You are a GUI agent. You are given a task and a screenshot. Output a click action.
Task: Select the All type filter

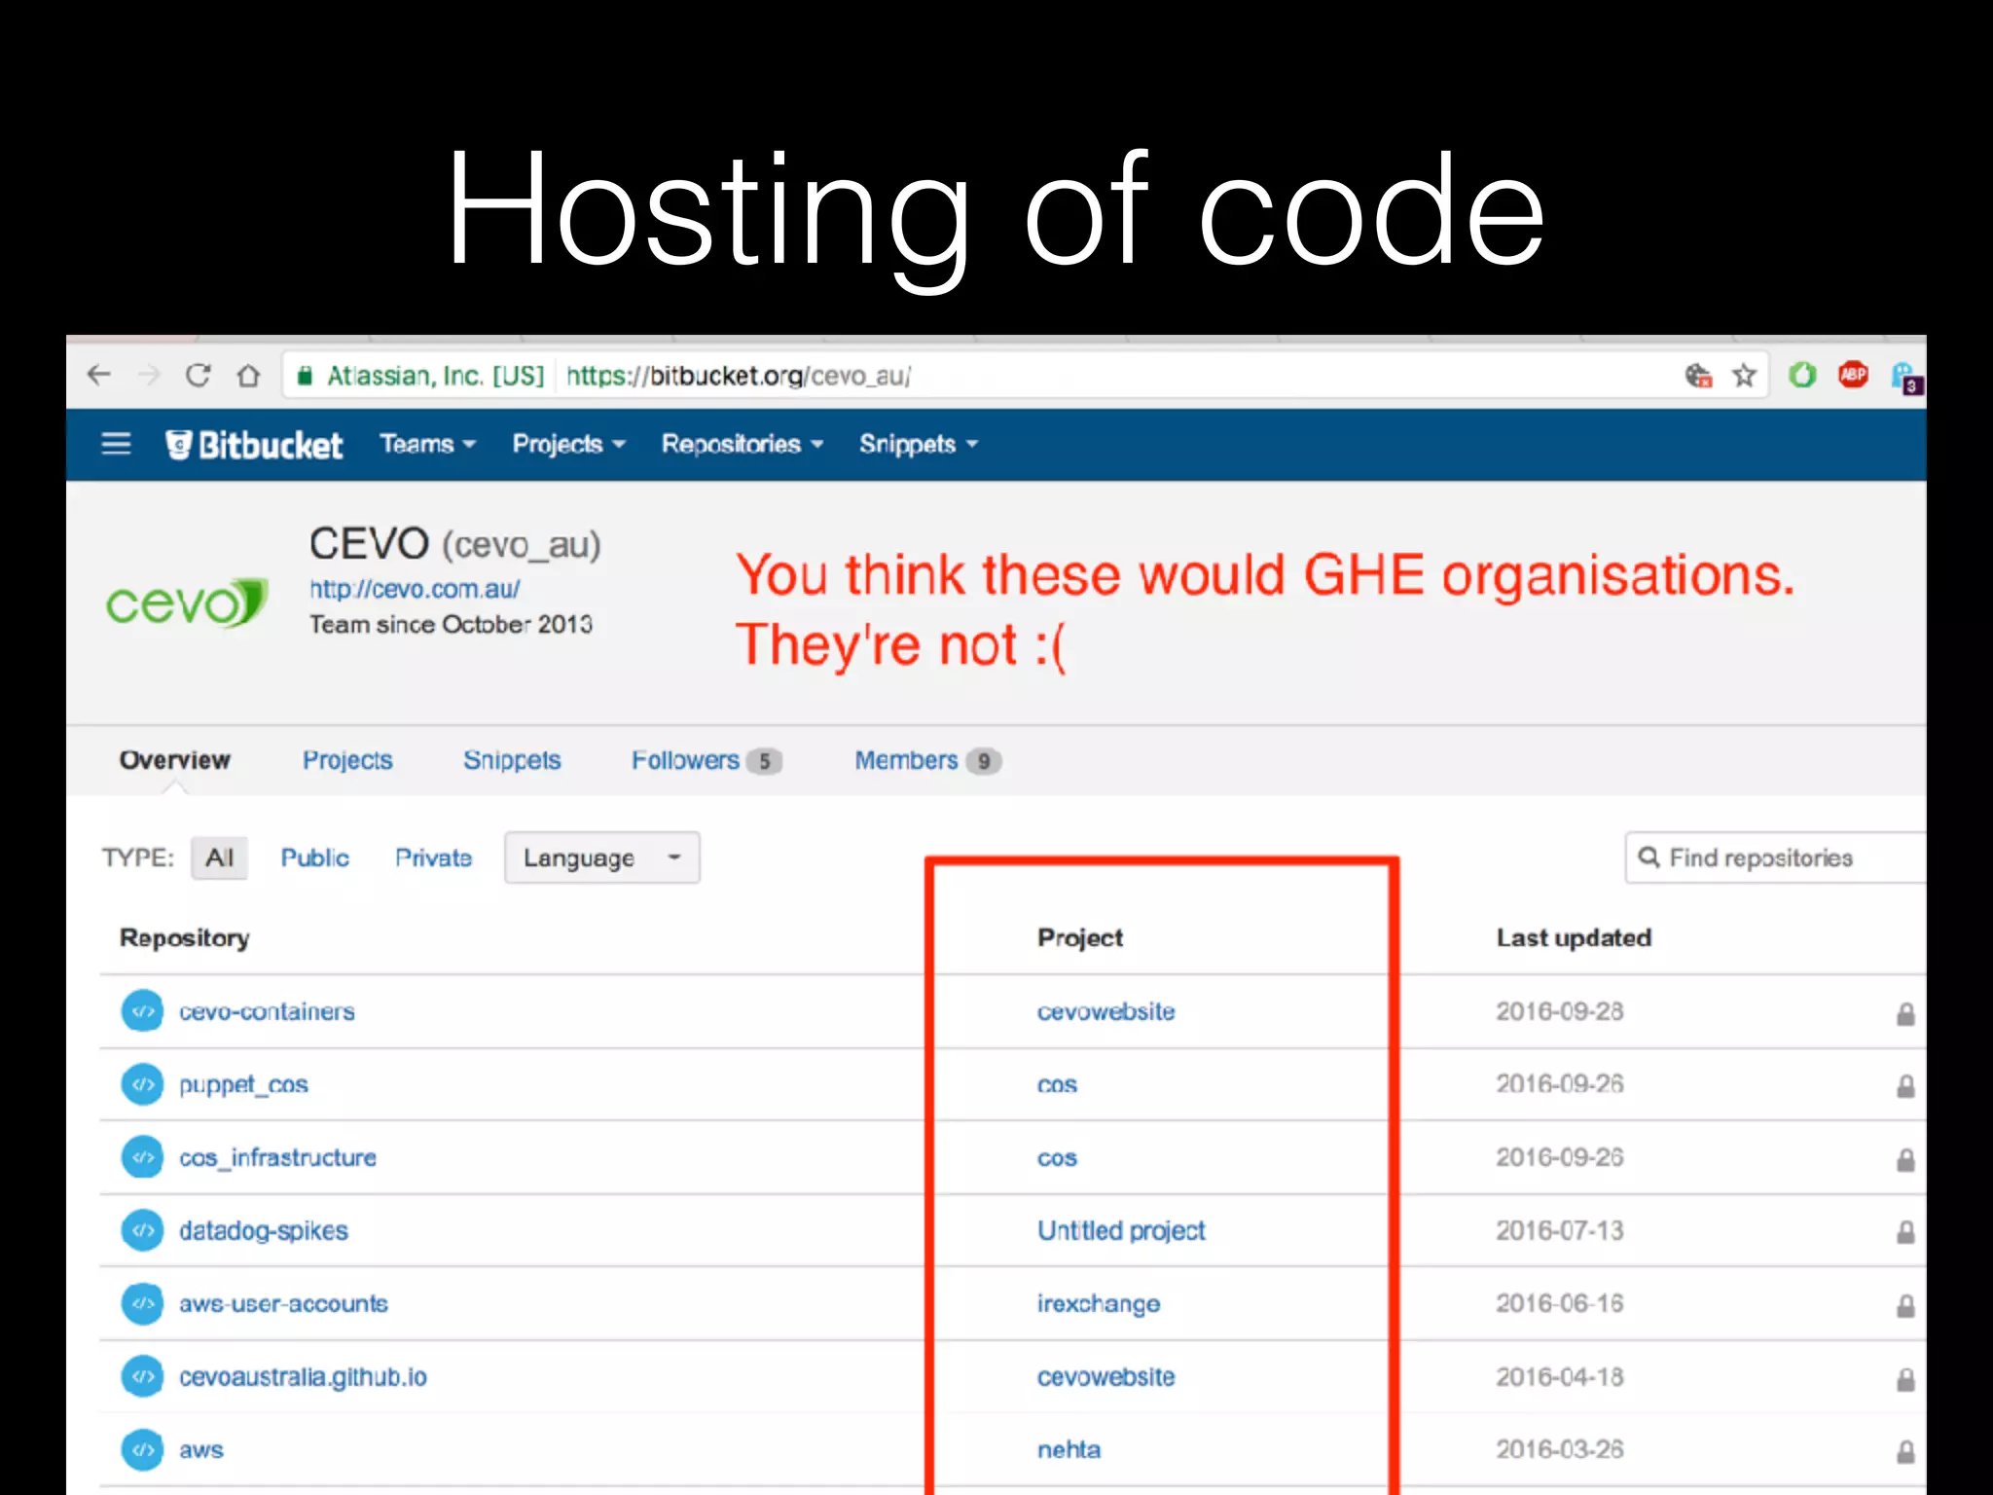coord(219,857)
